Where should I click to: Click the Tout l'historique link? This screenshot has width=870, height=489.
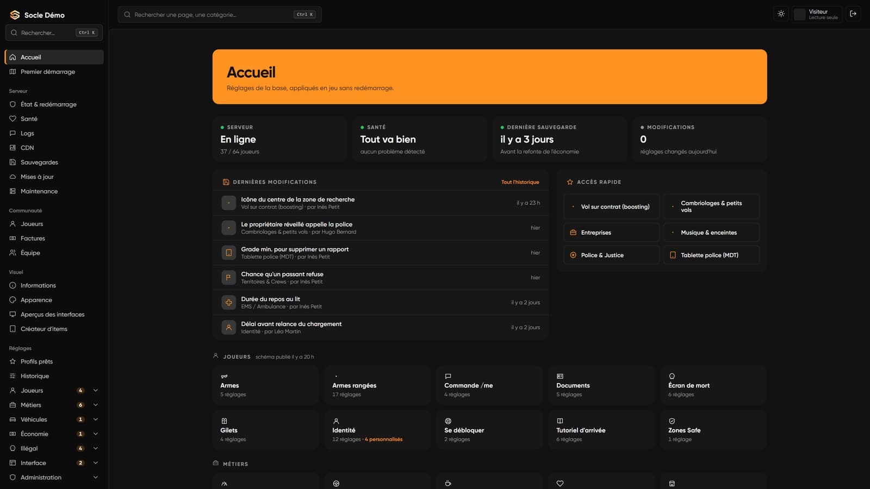(x=520, y=182)
